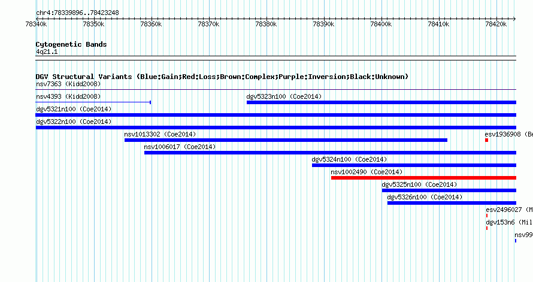This screenshot has height=282, width=533.
Task: Click the Cytogenetic Bands track title
Action: point(71,44)
